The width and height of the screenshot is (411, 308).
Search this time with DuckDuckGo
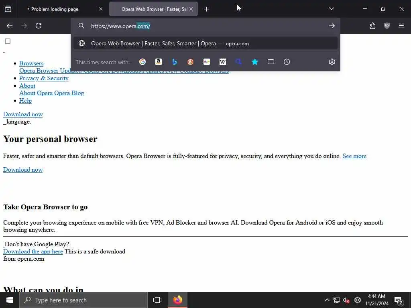(191, 62)
